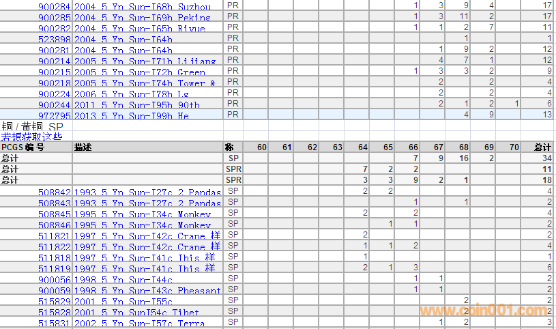Select 2001 SunI54c Tibet description link
Image resolution: width=556 pixels, height=329 pixels.
(x=137, y=313)
